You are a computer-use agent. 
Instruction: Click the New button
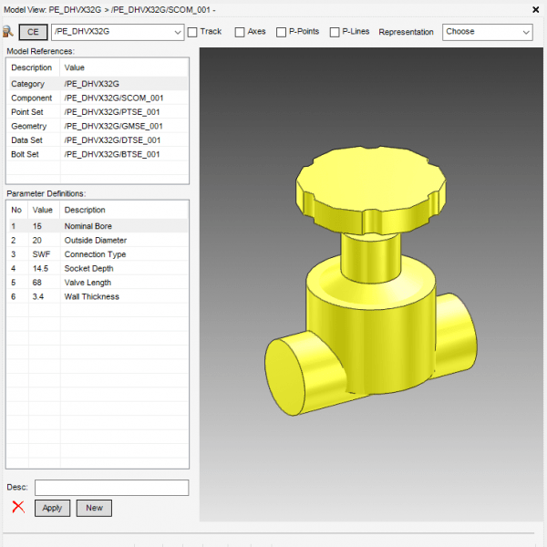pyautogui.click(x=94, y=508)
